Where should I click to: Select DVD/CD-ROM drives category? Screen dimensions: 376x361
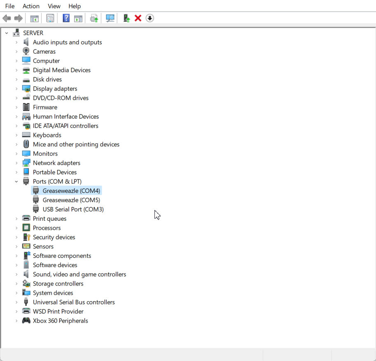point(61,98)
